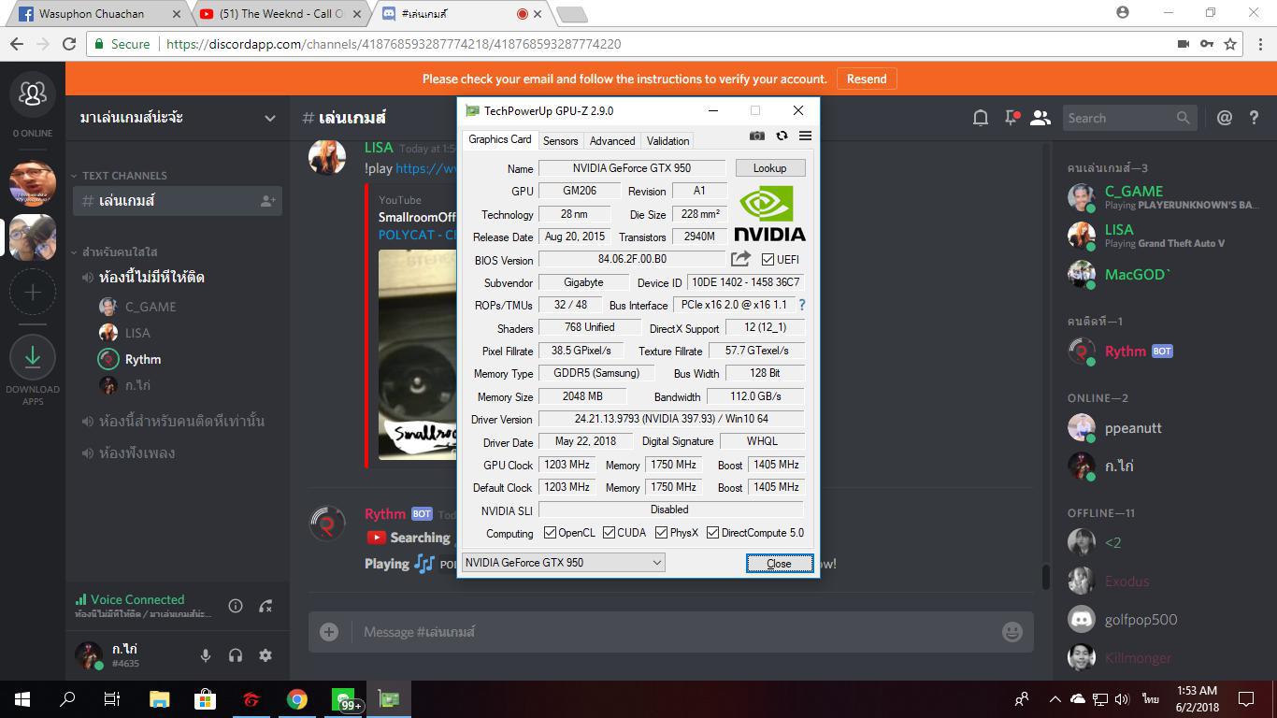Image resolution: width=1277 pixels, height=718 pixels.
Task: Click Resend verification email button
Action: tap(867, 79)
